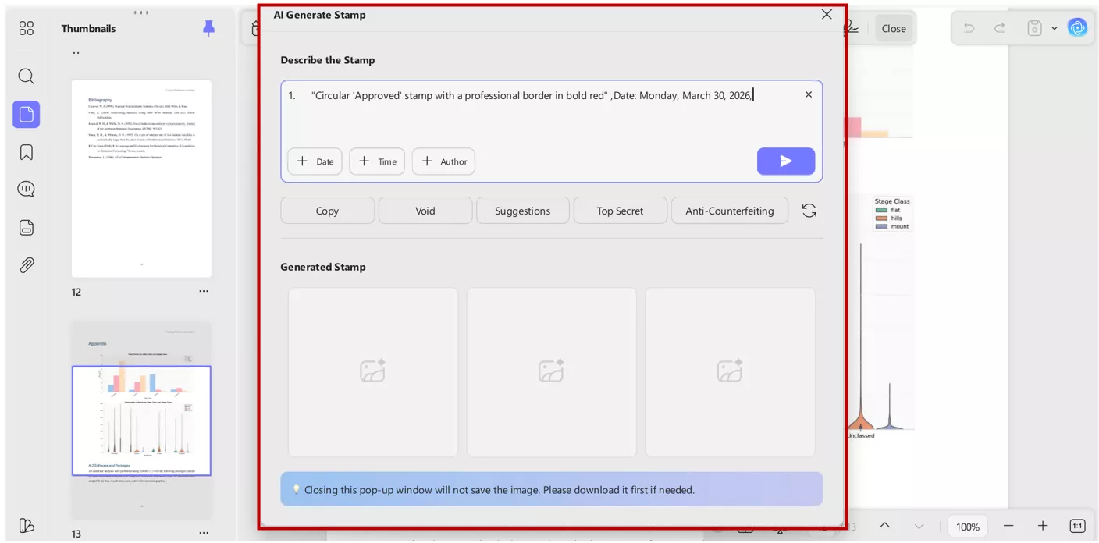Image resolution: width=1099 pixels, height=543 pixels.
Task: Zoom in with the plus icon
Action: click(1043, 526)
